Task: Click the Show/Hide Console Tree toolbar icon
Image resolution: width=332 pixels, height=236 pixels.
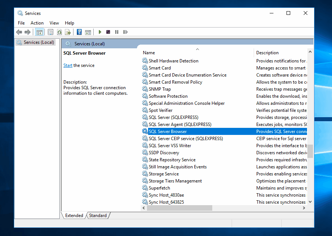Action: coord(39,32)
